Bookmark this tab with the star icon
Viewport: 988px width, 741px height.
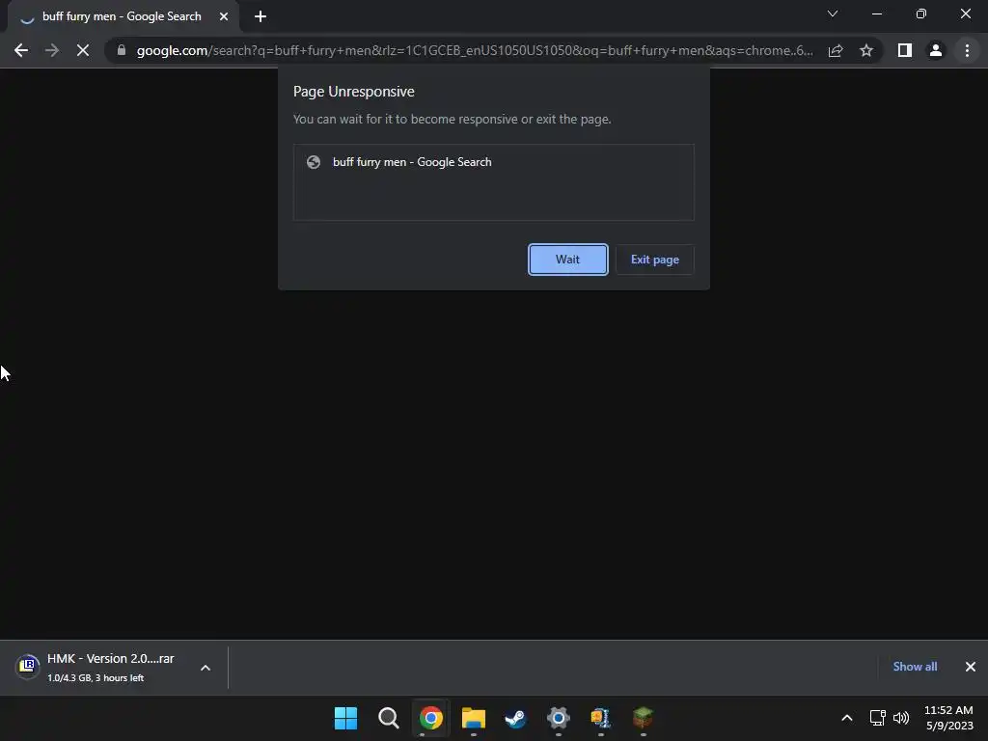pyautogui.click(x=866, y=50)
